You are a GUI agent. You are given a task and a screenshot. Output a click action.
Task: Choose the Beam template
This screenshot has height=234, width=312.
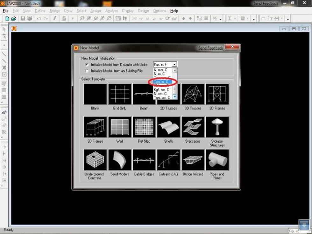(144, 94)
